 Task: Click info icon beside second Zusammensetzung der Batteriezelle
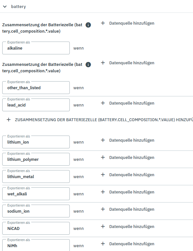tap(89, 65)
